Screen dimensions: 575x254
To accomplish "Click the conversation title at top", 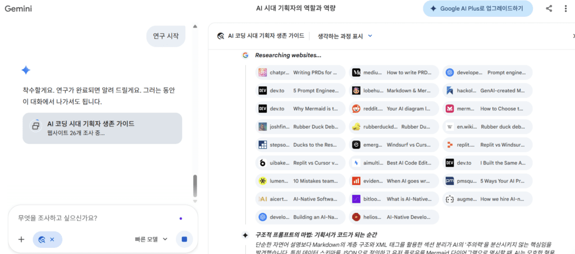I will (295, 8).
